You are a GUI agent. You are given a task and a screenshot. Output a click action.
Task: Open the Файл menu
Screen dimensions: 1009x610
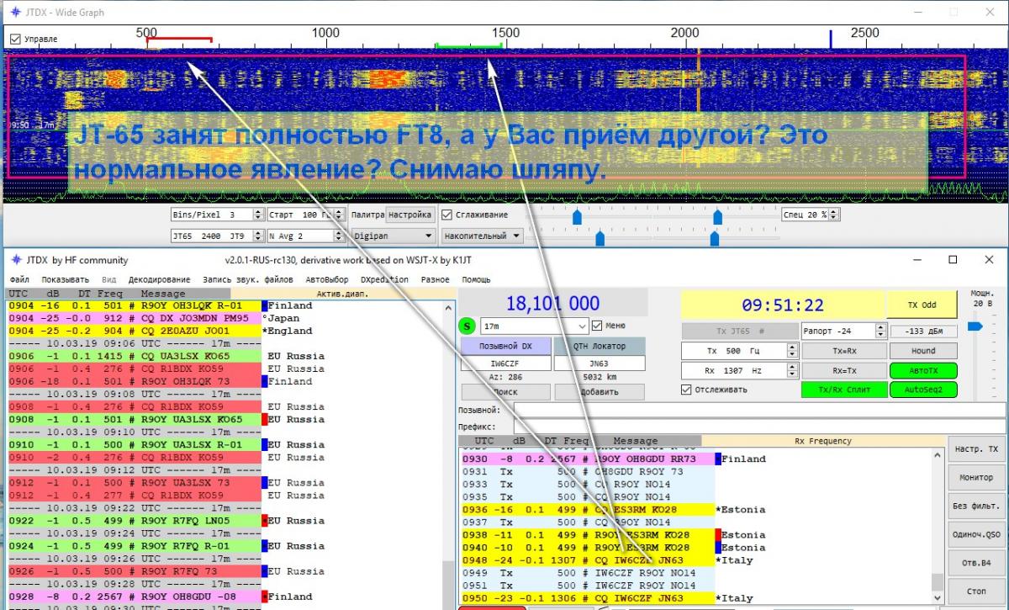(20, 279)
